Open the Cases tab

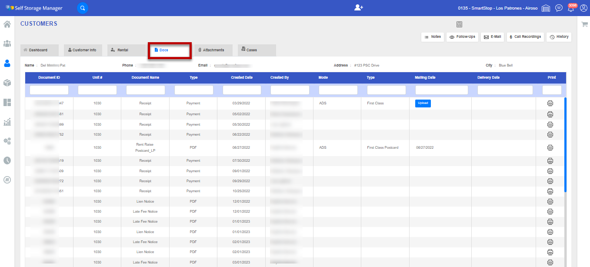[257, 50]
